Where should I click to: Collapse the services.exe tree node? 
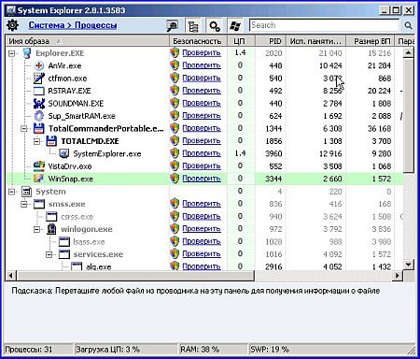pos(49,254)
